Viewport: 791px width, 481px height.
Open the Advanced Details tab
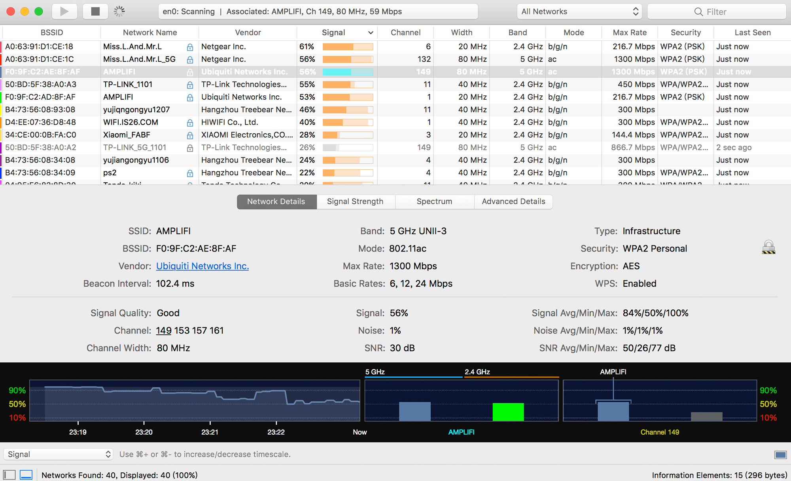[x=513, y=201]
